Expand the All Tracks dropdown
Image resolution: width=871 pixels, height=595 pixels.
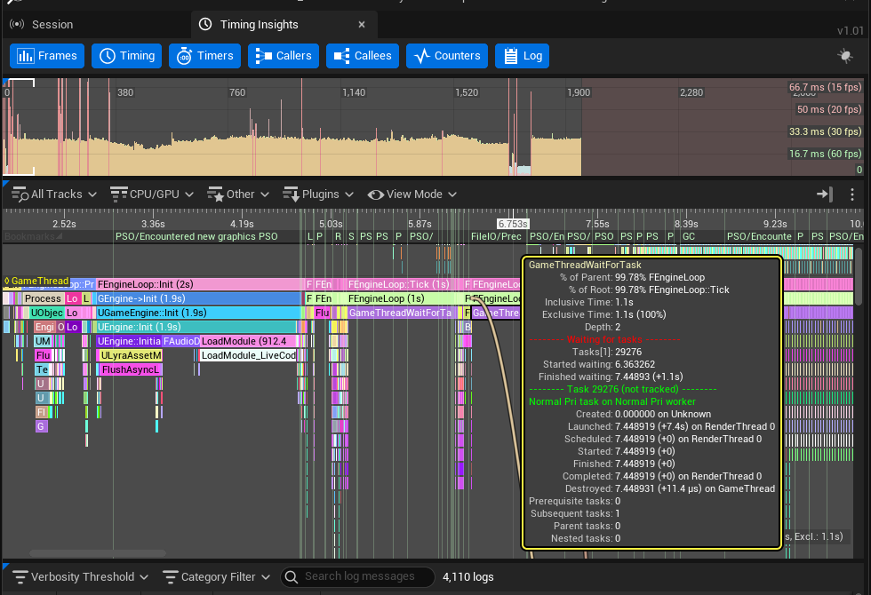tap(55, 194)
